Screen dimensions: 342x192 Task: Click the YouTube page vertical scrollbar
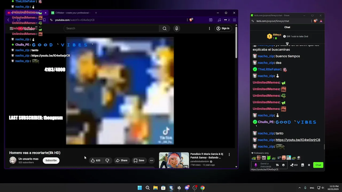click(236, 43)
